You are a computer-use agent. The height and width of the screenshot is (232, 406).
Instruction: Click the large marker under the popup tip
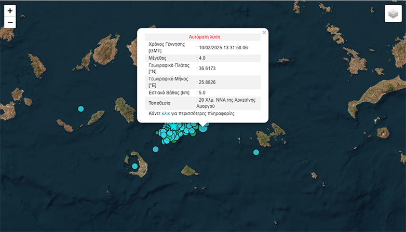(203, 128)
